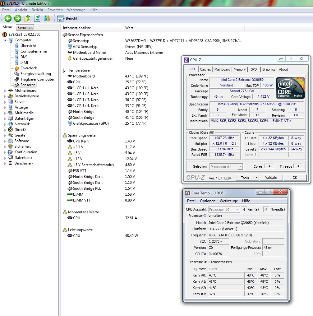Switch to the Menü tab
313x316 pixels.
[x=7, y=27]
